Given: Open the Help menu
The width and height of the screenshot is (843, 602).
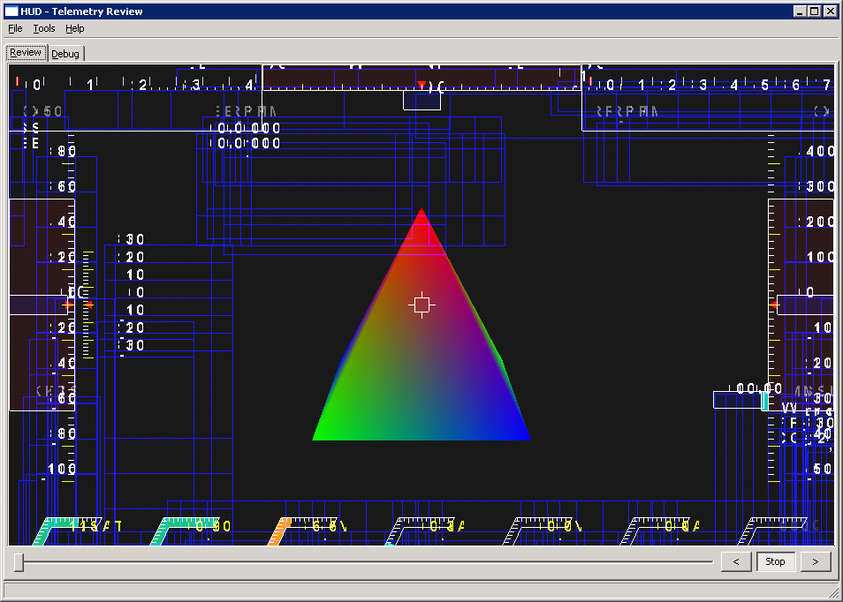Looking at the screenshot, I should [x=75, y=28].
